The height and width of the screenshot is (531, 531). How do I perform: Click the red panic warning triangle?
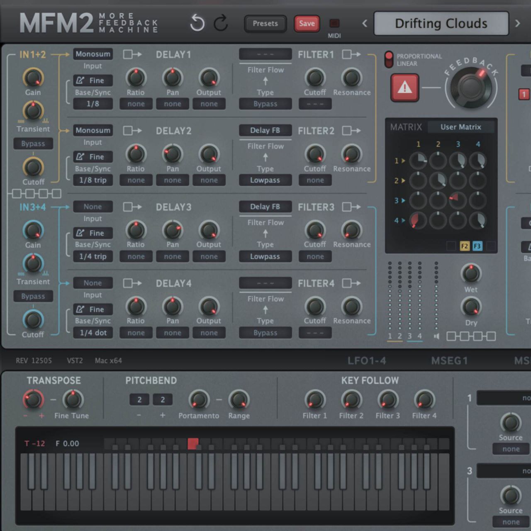click(405, 88)
